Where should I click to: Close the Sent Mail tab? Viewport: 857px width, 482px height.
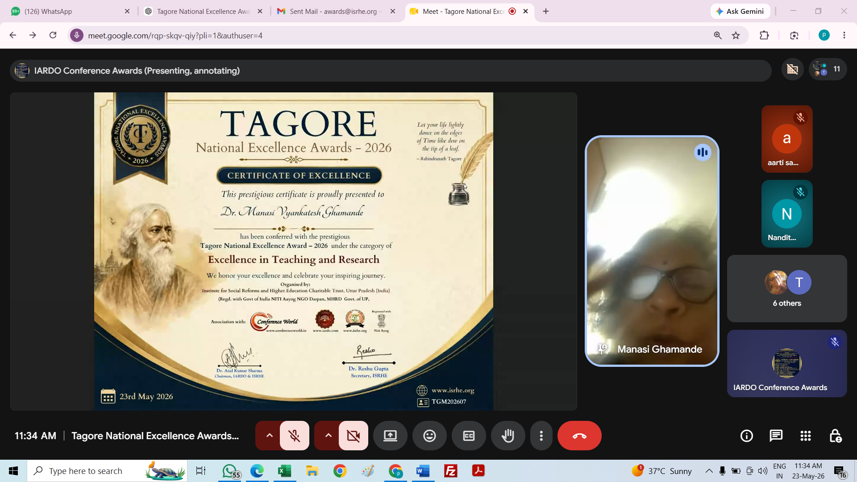(x=393, y=11)
